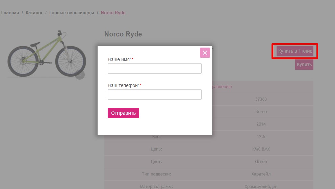Viewport: 335px width, 189px height.
Task: Select the 'Тип подвески:' row label
Action: point(156,174)
